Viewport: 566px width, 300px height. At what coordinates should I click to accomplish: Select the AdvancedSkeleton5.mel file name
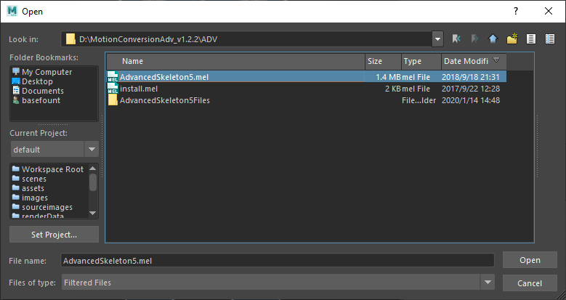point(164,77)
